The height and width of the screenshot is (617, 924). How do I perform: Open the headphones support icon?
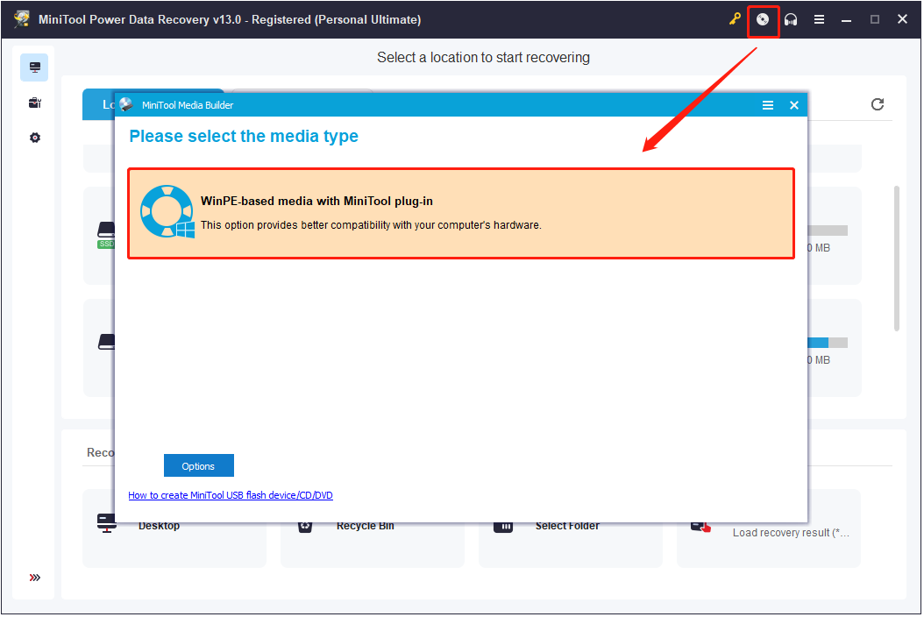(x=791, y=19)
